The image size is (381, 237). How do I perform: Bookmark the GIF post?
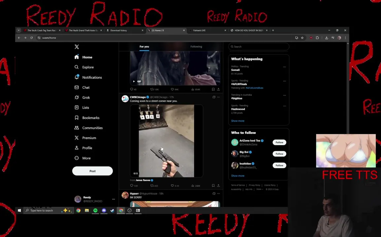[213, 90]
